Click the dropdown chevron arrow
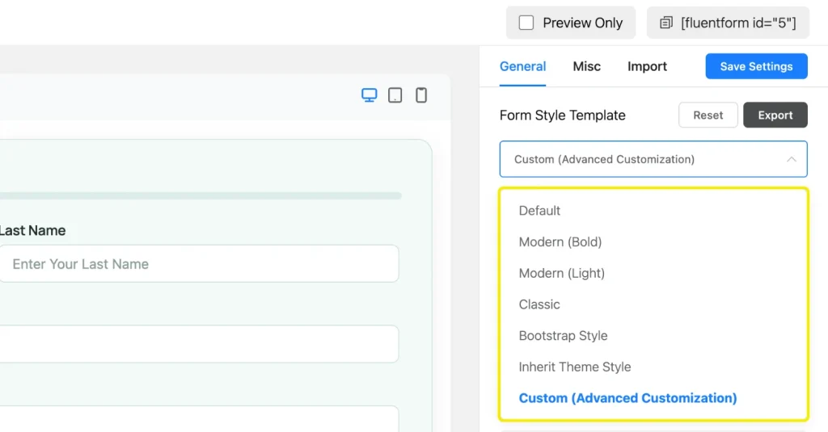 (791, 159)
